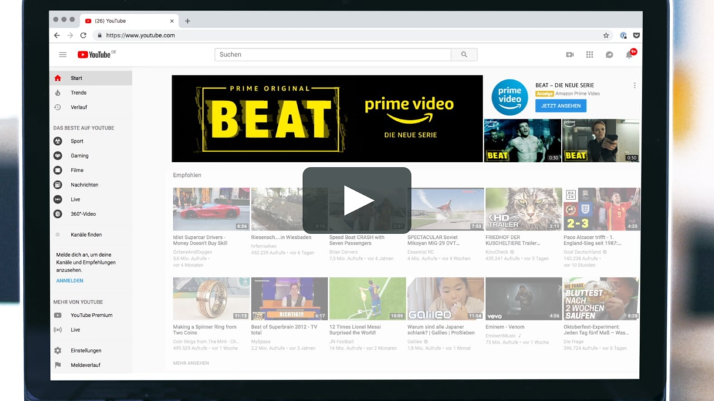
Task: Click the browser forward arrow
Action: click(70, 35)
